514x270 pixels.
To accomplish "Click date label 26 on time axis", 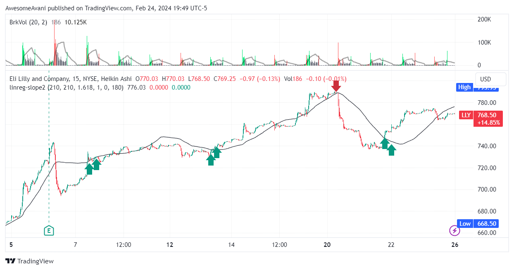I will [x=455, y=245].
